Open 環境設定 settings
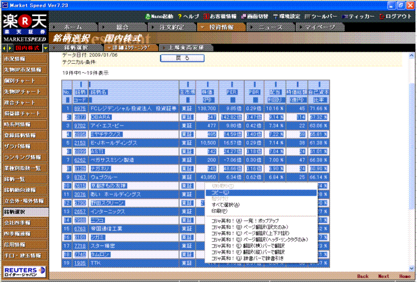417x283 pixels. tap(287, 17)
